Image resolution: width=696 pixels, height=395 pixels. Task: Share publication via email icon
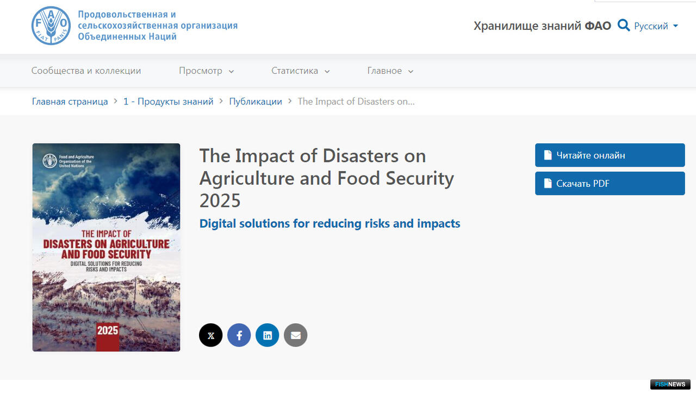coord(296,335)
